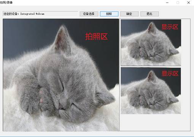194x137 pixels.
Task: Click the large camera preview area
Action: pyautogui.click(x=61, y=75)
